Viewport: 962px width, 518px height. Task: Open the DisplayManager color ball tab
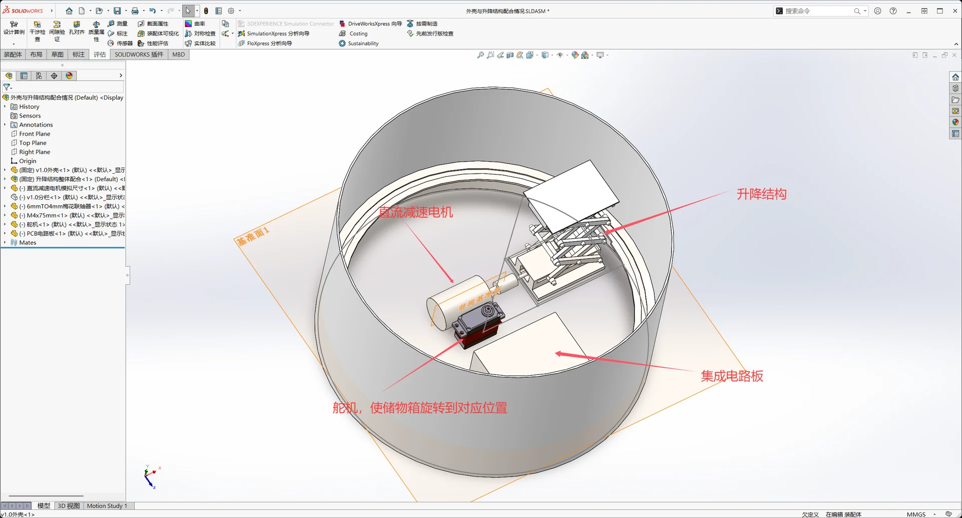point(69,76)
